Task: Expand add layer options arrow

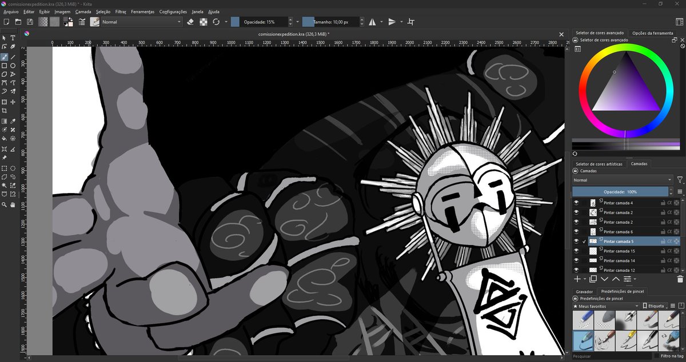Action: (x=585, y=279)
